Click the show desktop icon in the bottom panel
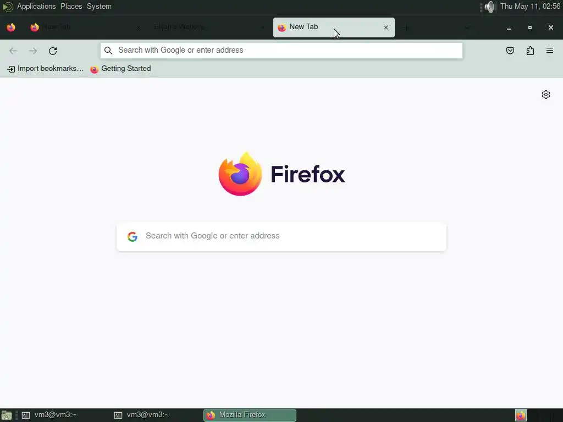 click(7, 415)
